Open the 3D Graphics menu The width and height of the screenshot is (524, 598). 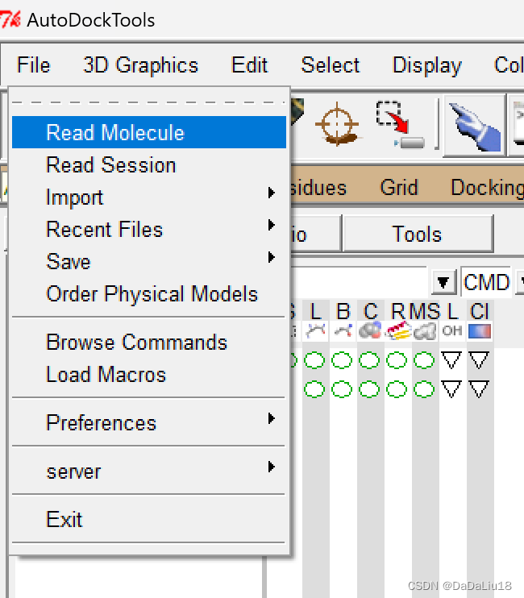point(141,65)
